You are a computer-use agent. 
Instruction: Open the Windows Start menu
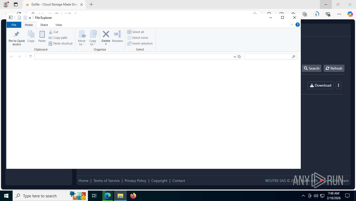6,196
